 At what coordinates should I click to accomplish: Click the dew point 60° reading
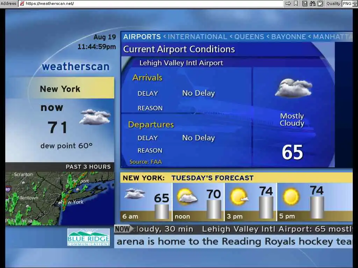point(66,146)
